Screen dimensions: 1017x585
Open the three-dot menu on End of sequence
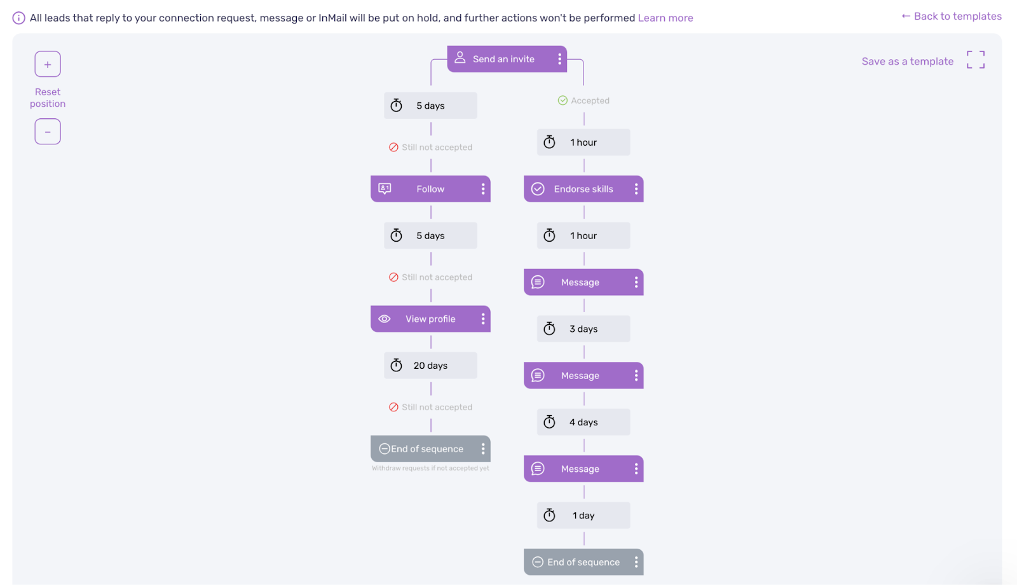(x=483, y=448)
